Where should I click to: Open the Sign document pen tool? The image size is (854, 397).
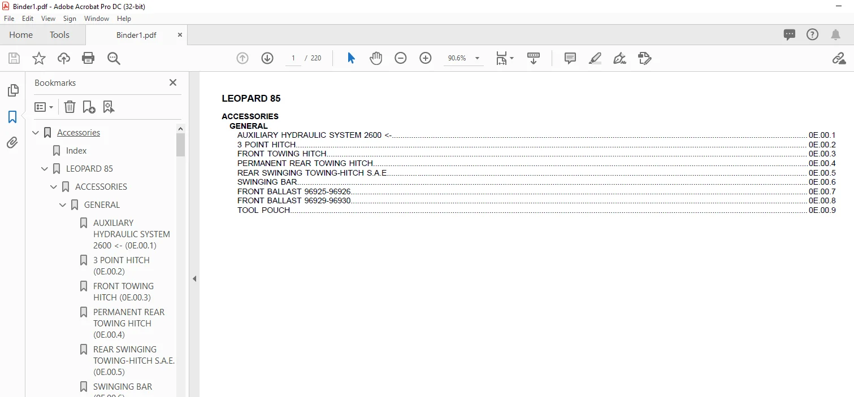click(620, 58)
